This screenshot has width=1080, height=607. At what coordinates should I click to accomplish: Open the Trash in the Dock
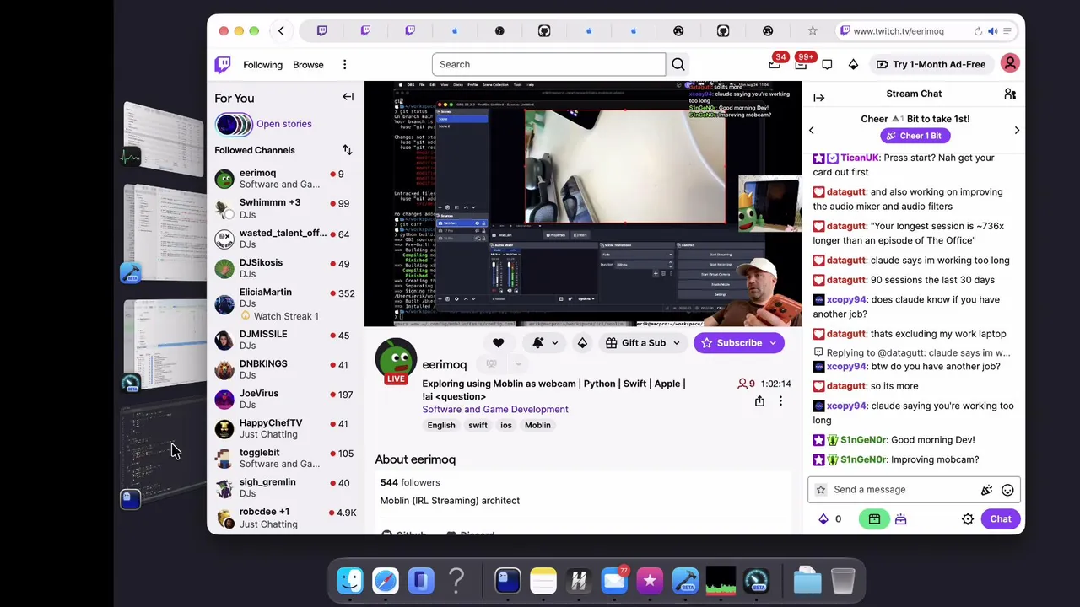pyautogui.click(x=843, y=581)
